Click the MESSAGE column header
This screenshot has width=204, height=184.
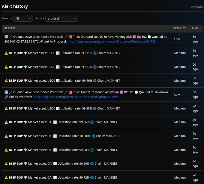coord(10,28)
